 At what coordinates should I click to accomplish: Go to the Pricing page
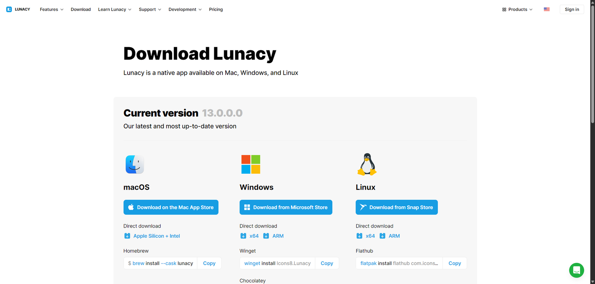pos(216,9)
